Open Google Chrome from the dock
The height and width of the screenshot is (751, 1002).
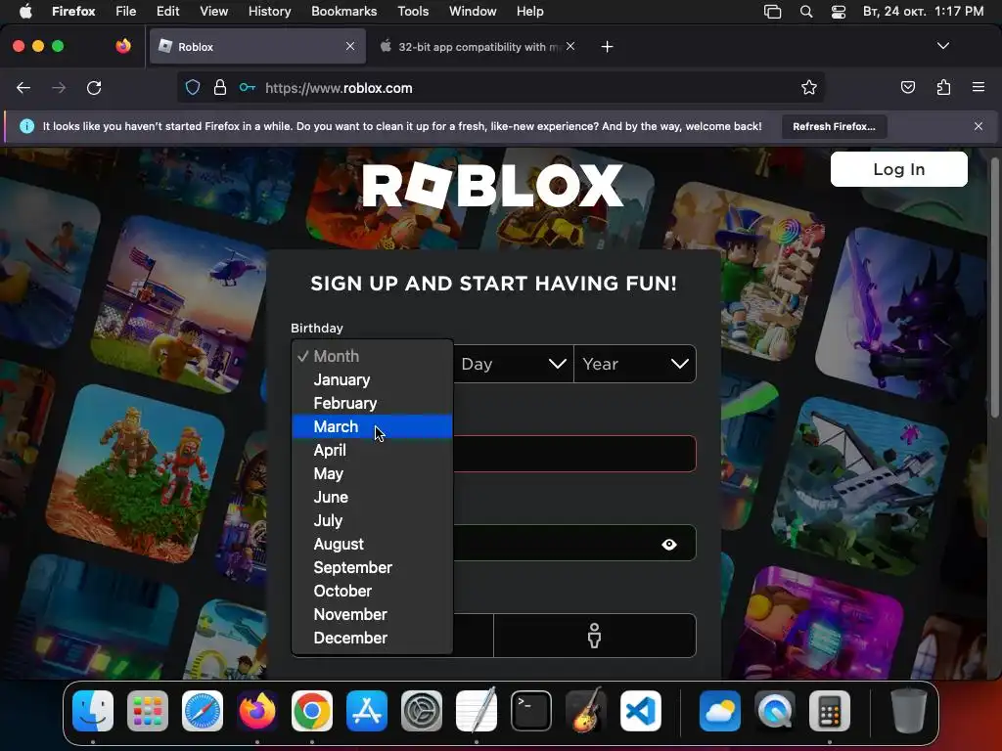312,711
